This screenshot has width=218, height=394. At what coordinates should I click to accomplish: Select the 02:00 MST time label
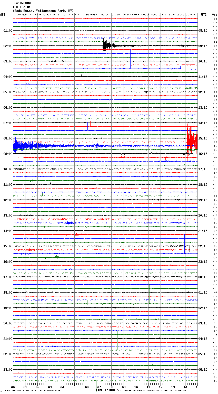[x=8, y=46]
